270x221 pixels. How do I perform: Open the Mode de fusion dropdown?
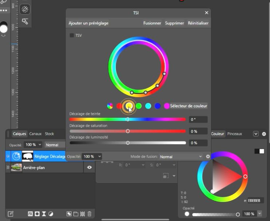(180, 157)
